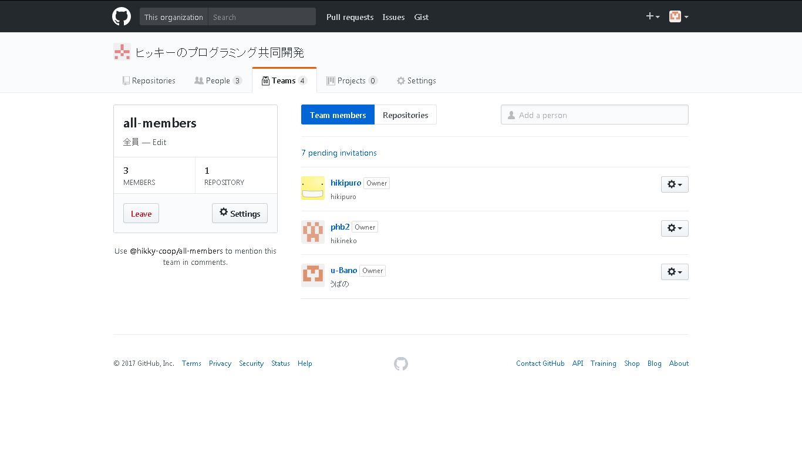Screen dimensions: 802x451
Task: Open the Shop footer link
Action: tap(632, 364)
